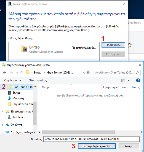Click the Back navigation arrow

pyautogui.click(x=4, y=72)
